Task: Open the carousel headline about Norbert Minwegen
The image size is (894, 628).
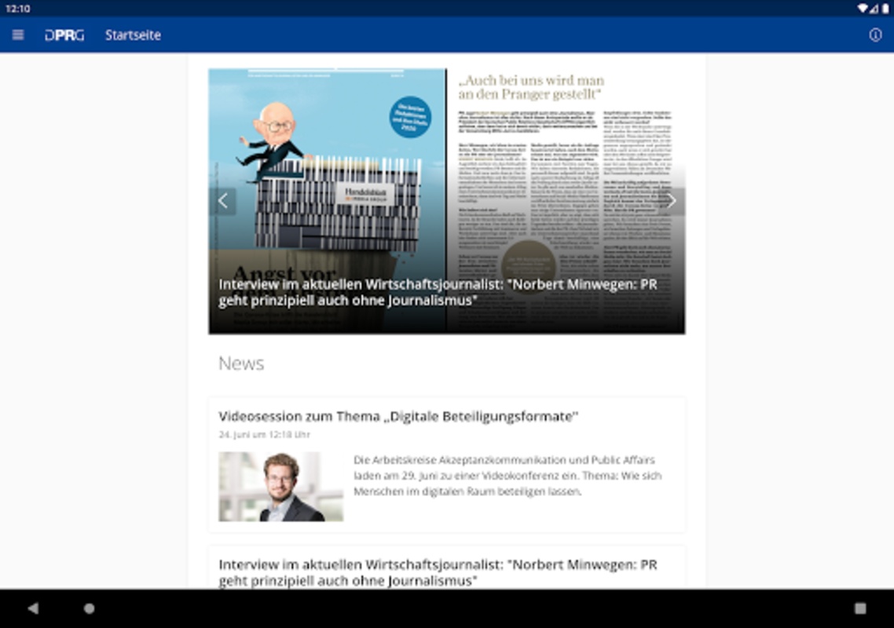Action: 438,292
